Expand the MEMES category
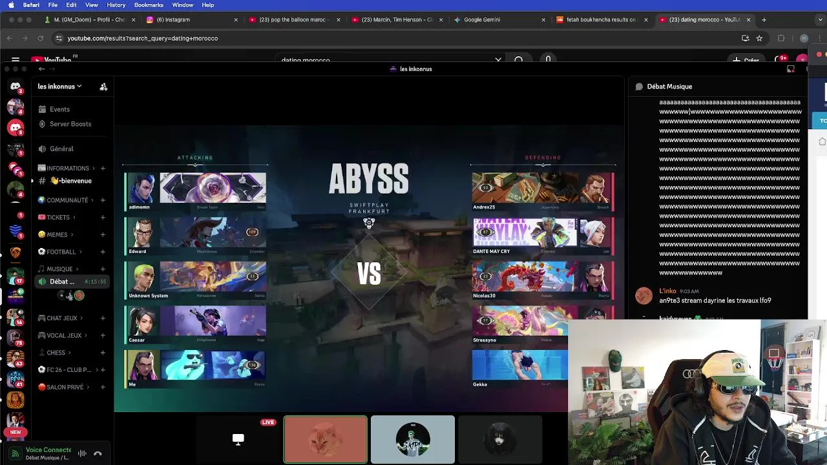The width and height of the screenshot is (827, 465). coord(56,235)
